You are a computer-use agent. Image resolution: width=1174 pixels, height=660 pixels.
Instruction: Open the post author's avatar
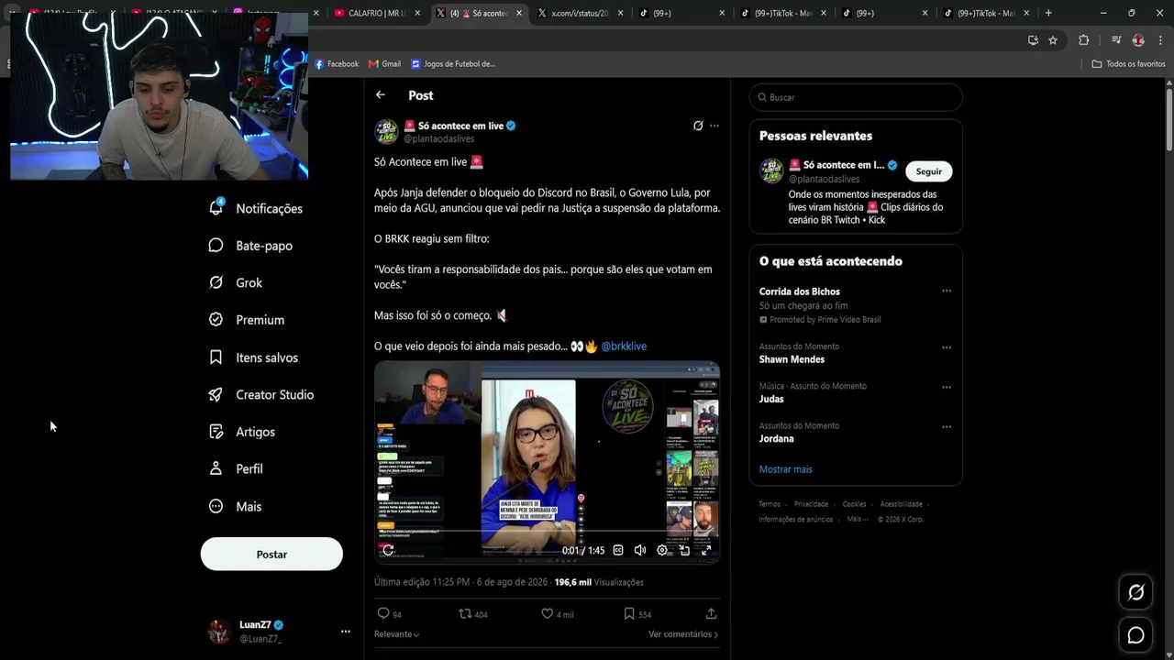[x=386, y=131]
